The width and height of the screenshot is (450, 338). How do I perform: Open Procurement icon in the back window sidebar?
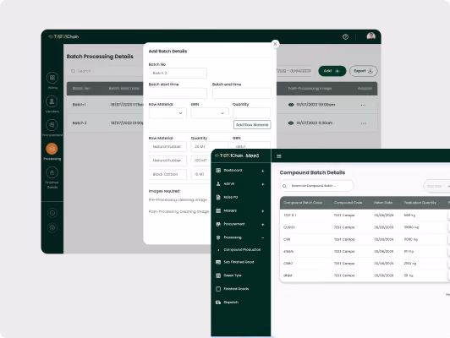tap(52, 125)
